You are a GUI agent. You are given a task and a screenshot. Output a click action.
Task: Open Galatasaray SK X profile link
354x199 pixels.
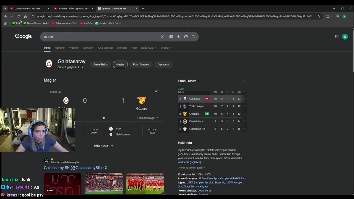[x=76, y=168]
